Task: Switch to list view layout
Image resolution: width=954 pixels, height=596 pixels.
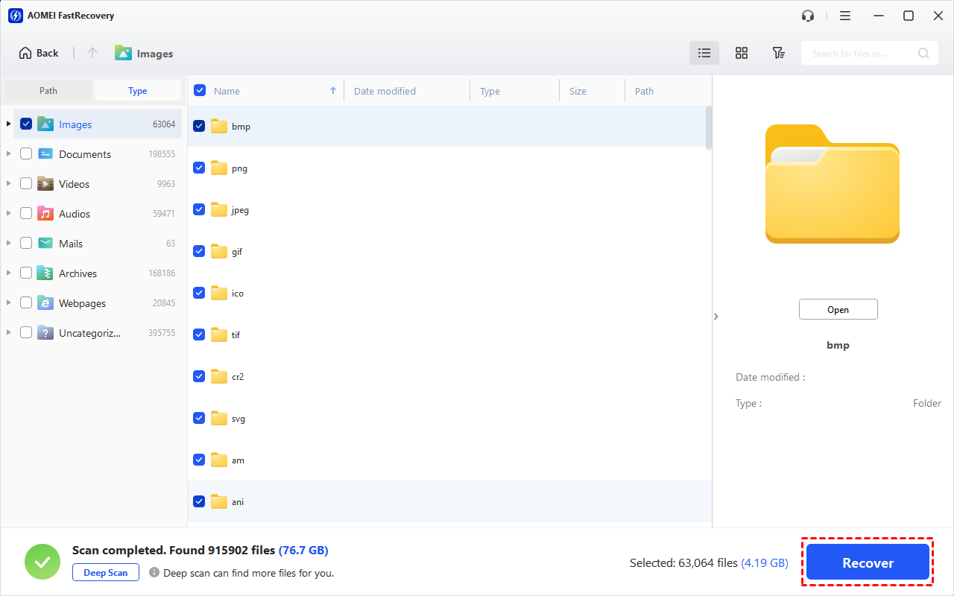Action: tap(704, 53)
